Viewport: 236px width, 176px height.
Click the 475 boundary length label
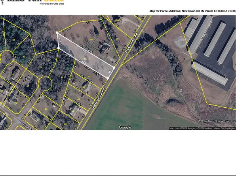84,62
